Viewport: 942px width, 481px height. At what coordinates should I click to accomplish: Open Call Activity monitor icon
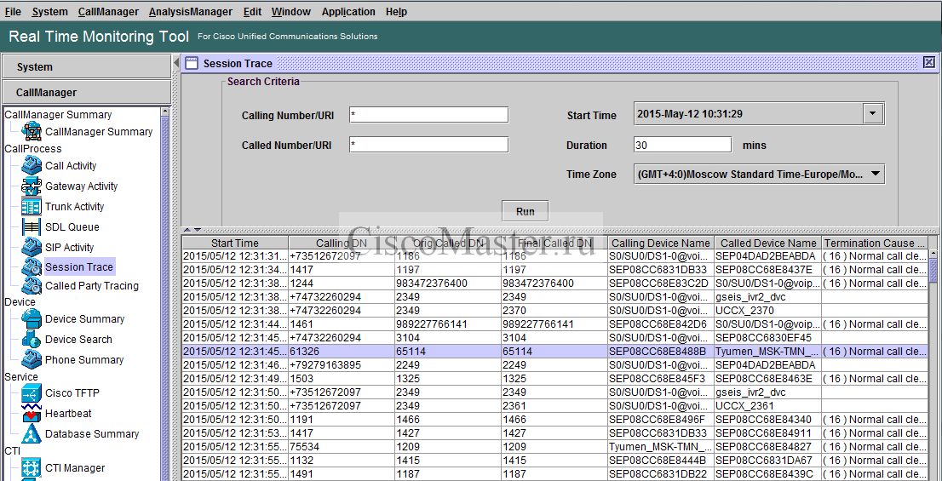click(32, 165)
